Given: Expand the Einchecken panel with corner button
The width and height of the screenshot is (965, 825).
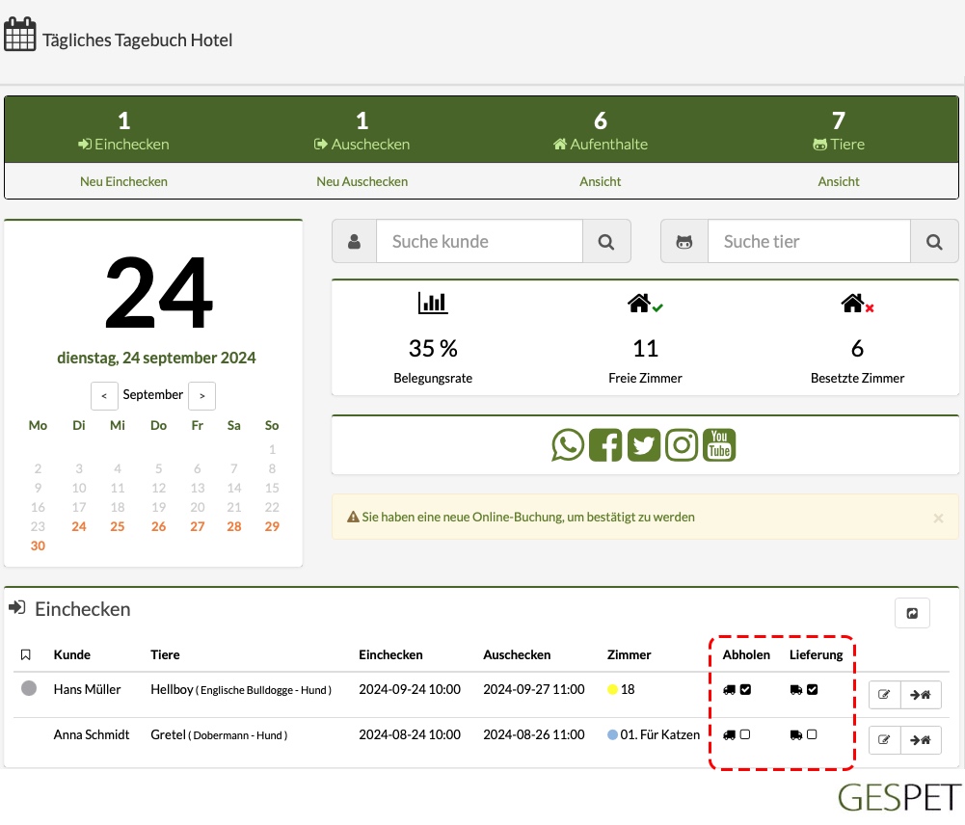Looking at the screenshot, I should pyautogui.click(x=912, y=613).
